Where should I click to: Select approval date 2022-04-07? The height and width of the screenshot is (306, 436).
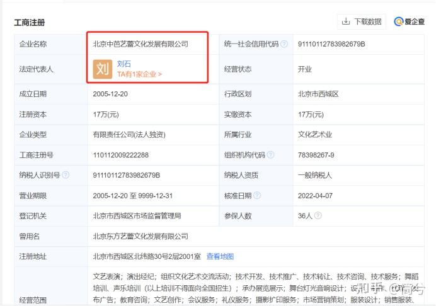315,196
